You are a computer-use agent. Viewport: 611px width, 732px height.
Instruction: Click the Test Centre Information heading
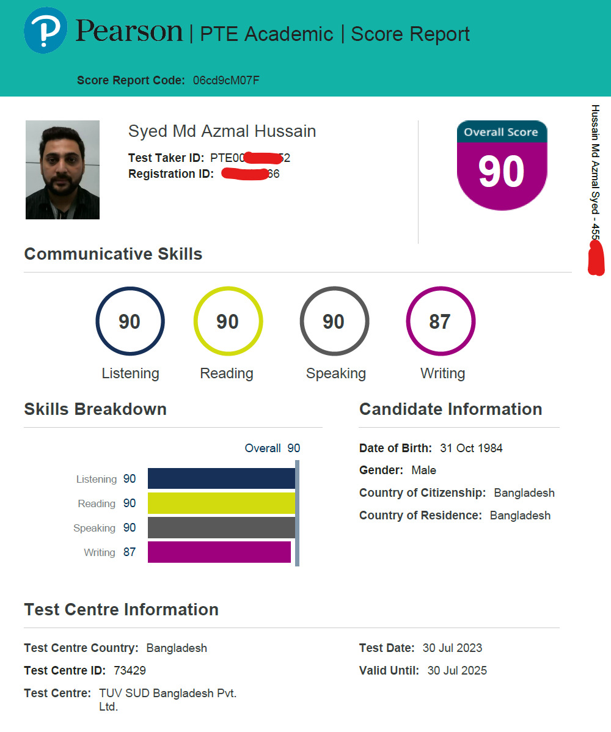[122, 610]
